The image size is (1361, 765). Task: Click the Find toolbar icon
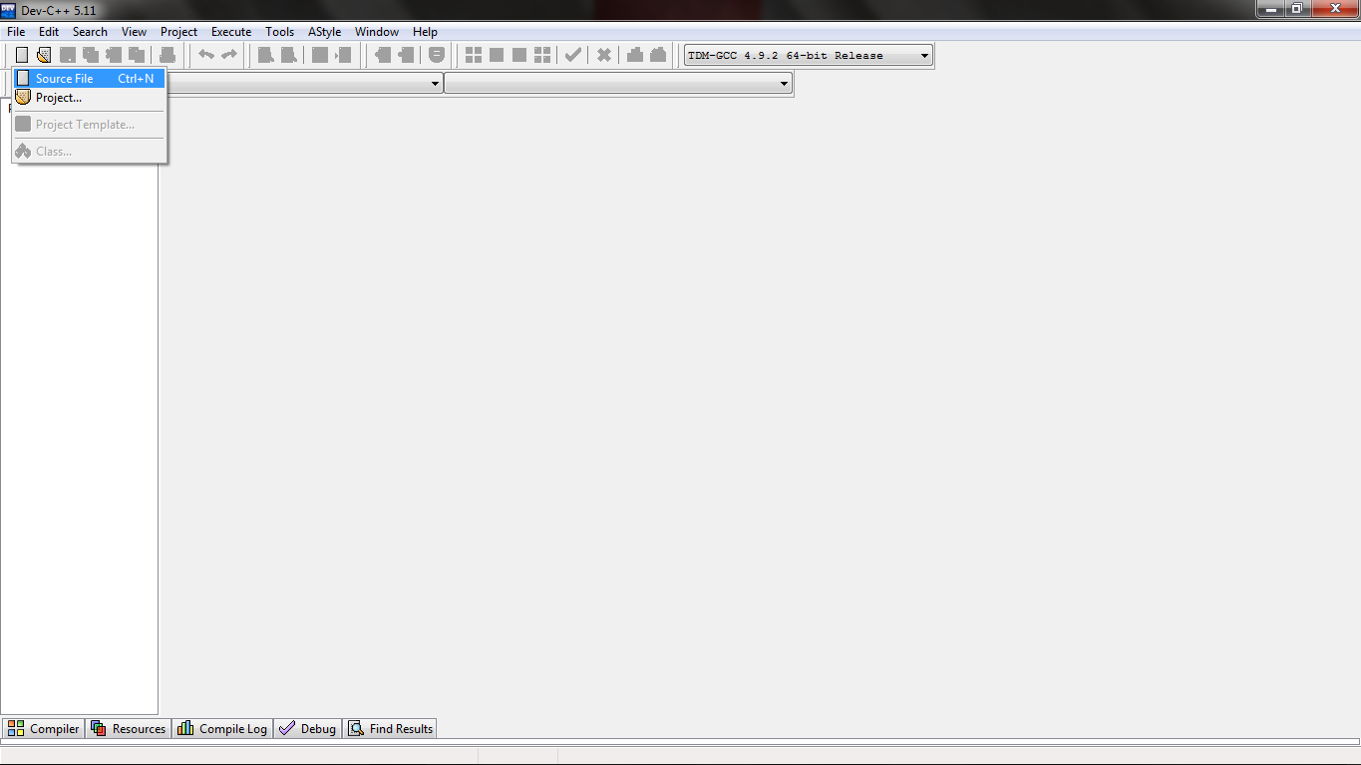coord(266,55)
